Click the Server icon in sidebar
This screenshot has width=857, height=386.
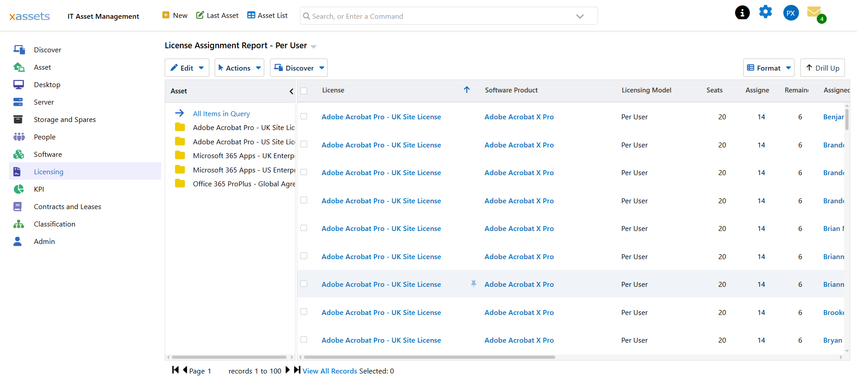coord(18,102)
